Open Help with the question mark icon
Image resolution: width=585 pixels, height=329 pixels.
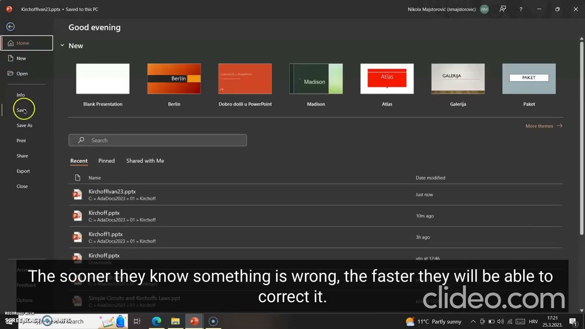coord(521,9)
